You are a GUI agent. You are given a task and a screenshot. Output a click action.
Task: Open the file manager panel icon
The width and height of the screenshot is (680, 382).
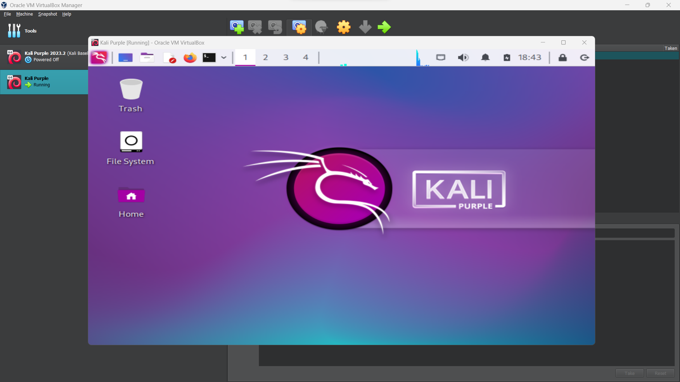coord(147,57)
